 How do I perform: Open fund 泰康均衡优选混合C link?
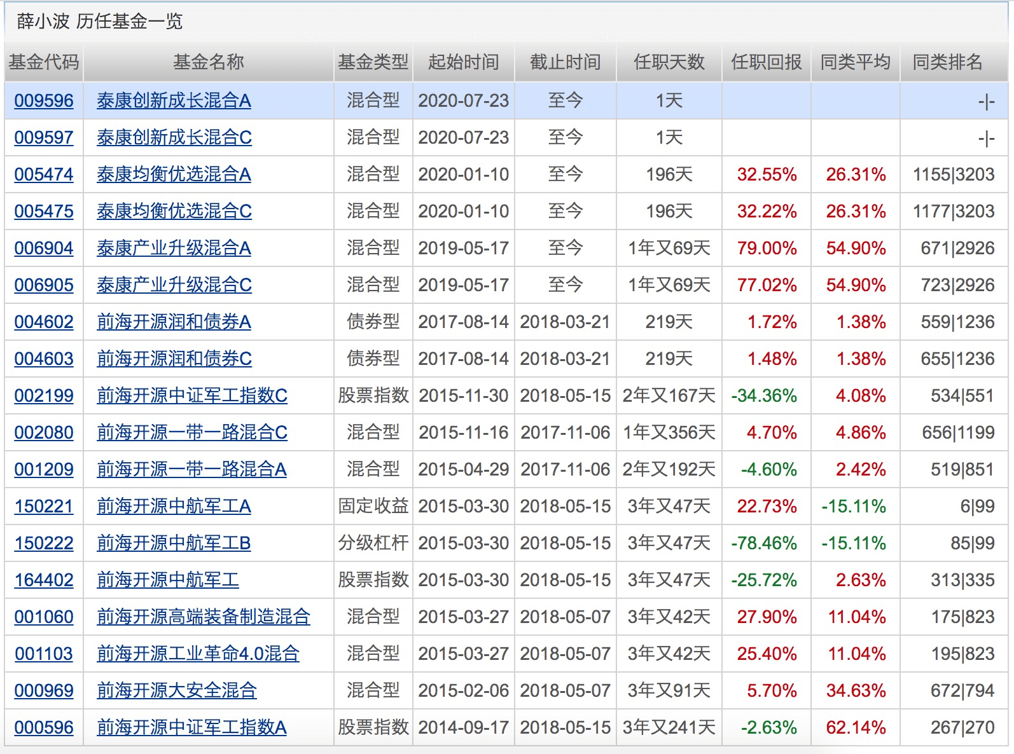pyautogui.click(x=174, y=211)
